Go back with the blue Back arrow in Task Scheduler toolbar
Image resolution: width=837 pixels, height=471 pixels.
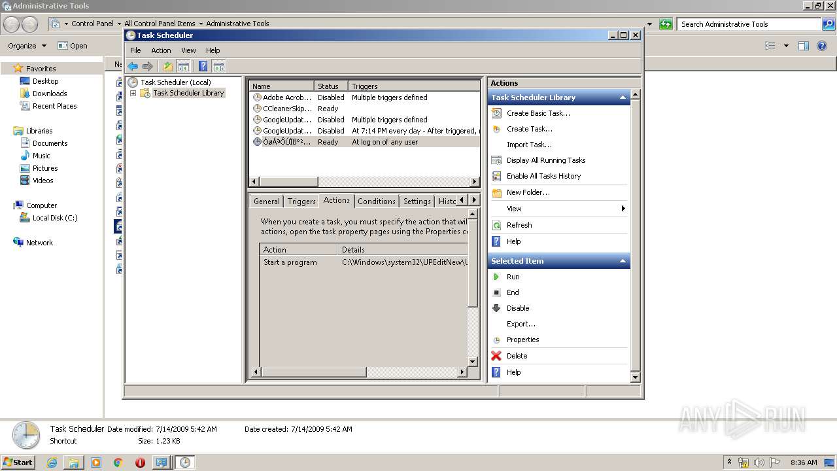click(133, 66)
